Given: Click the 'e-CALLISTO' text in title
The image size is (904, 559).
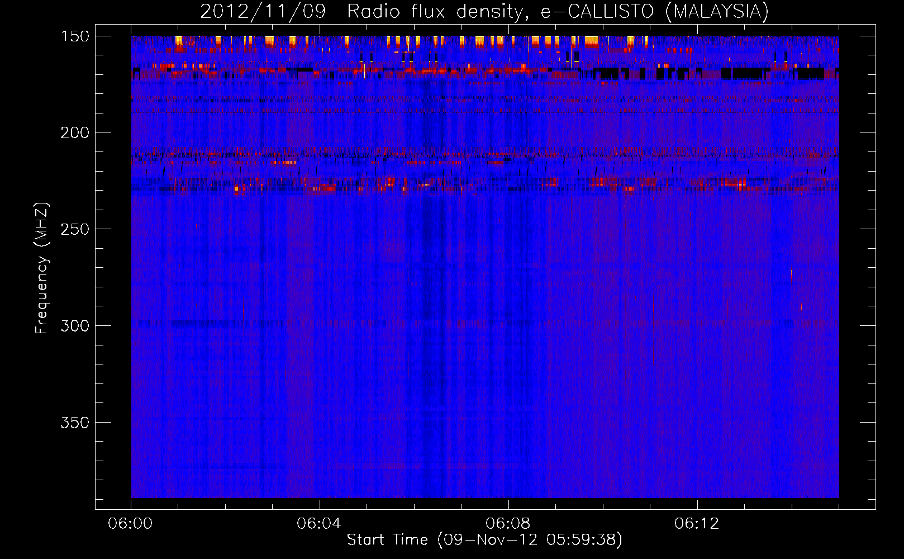Looking at the screenshot, I should pos(597,11).
